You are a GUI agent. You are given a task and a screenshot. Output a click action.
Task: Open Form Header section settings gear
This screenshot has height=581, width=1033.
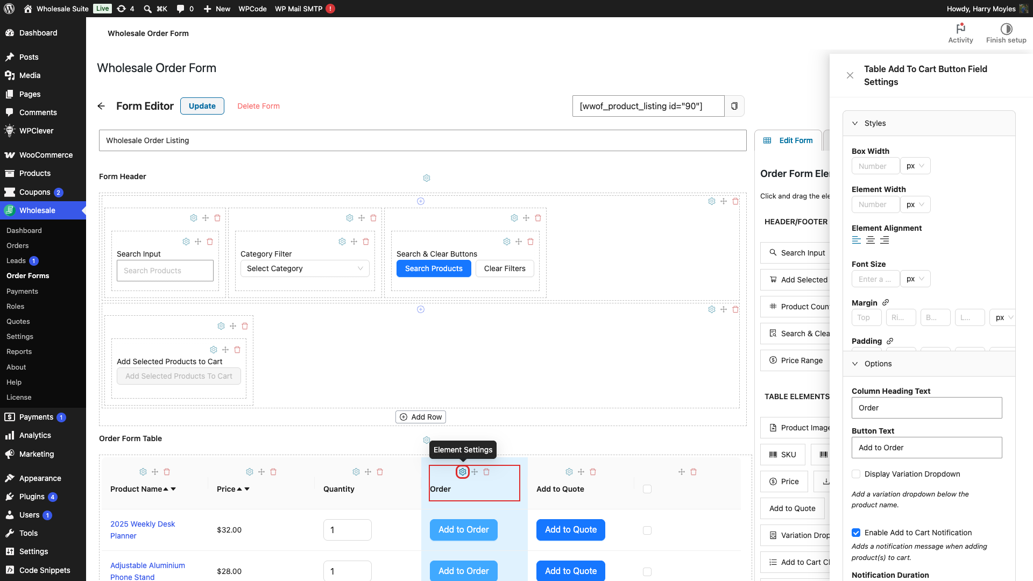427,178
